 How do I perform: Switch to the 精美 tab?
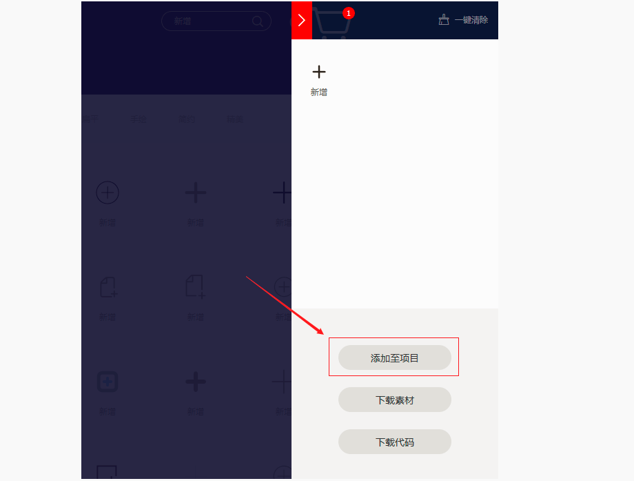tap(235, 119)
